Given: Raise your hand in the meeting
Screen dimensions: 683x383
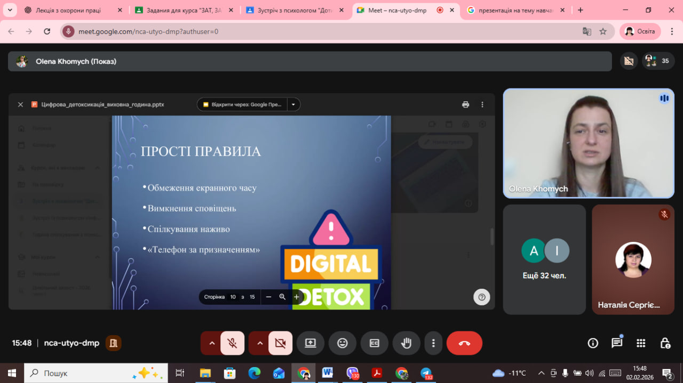Looking at the screenshot, I should (407, 343).
